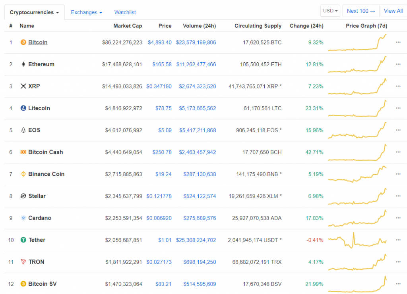Open Bitcoin's ellipsis options menu

(x=398, y=42)
